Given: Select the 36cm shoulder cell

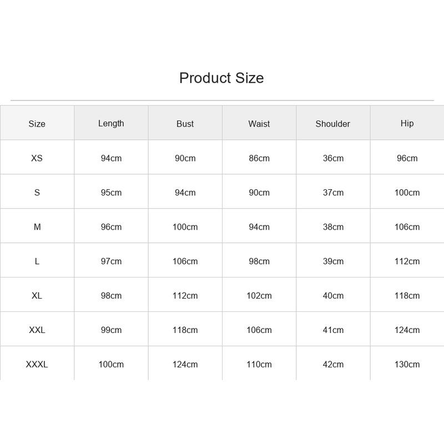Looking at the screenshot, I should point(333,158).
